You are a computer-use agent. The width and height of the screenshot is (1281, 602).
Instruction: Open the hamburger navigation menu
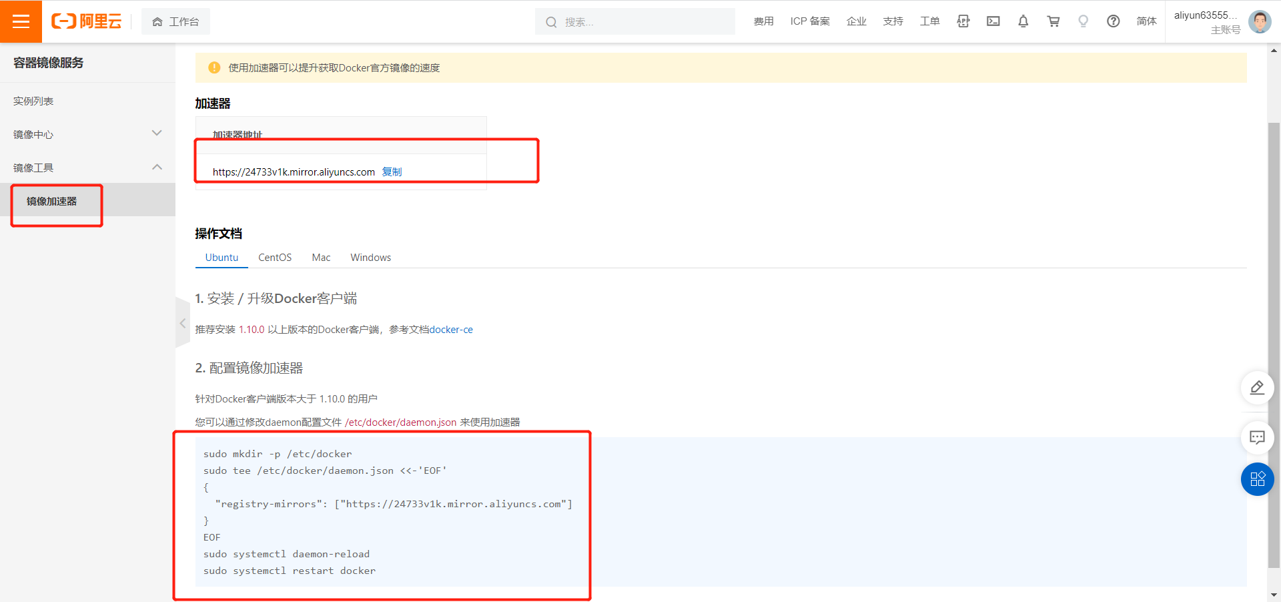coord(21,21)
